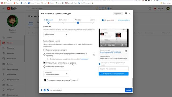This screenshot has width=172, height=97.
Task: Click the Создать create button
Action: point(159,8)
